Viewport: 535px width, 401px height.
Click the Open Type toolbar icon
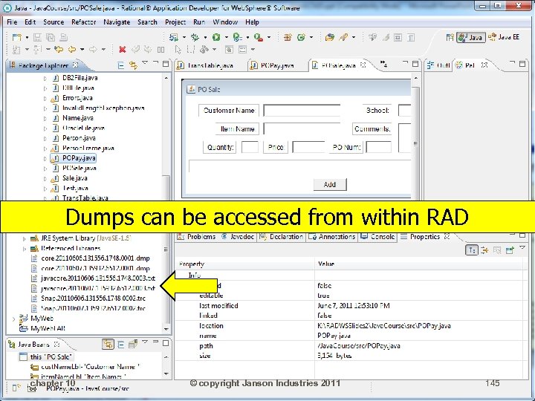tap(330, 37)
